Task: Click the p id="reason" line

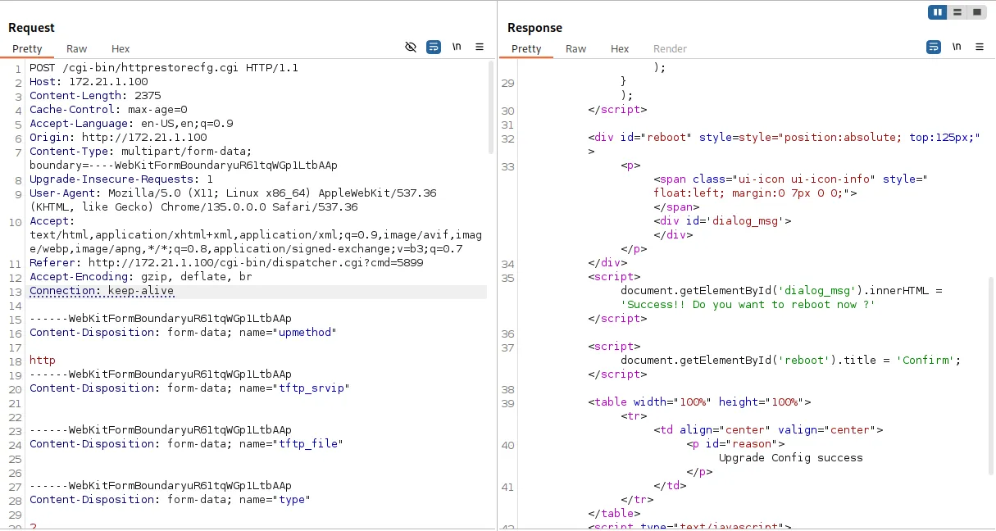Action: tap(735, 444)
